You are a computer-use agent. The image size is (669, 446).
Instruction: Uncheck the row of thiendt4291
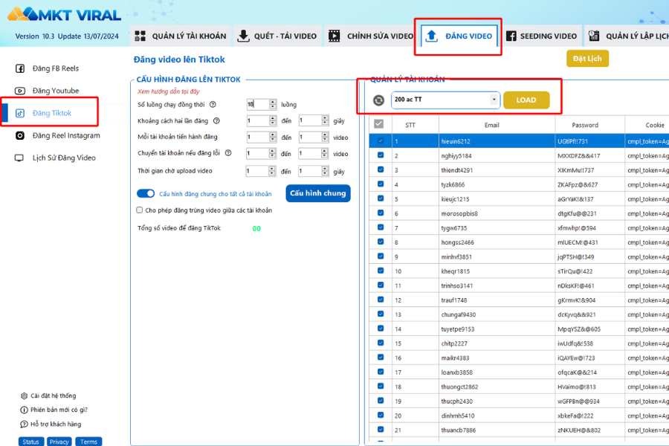381,170
